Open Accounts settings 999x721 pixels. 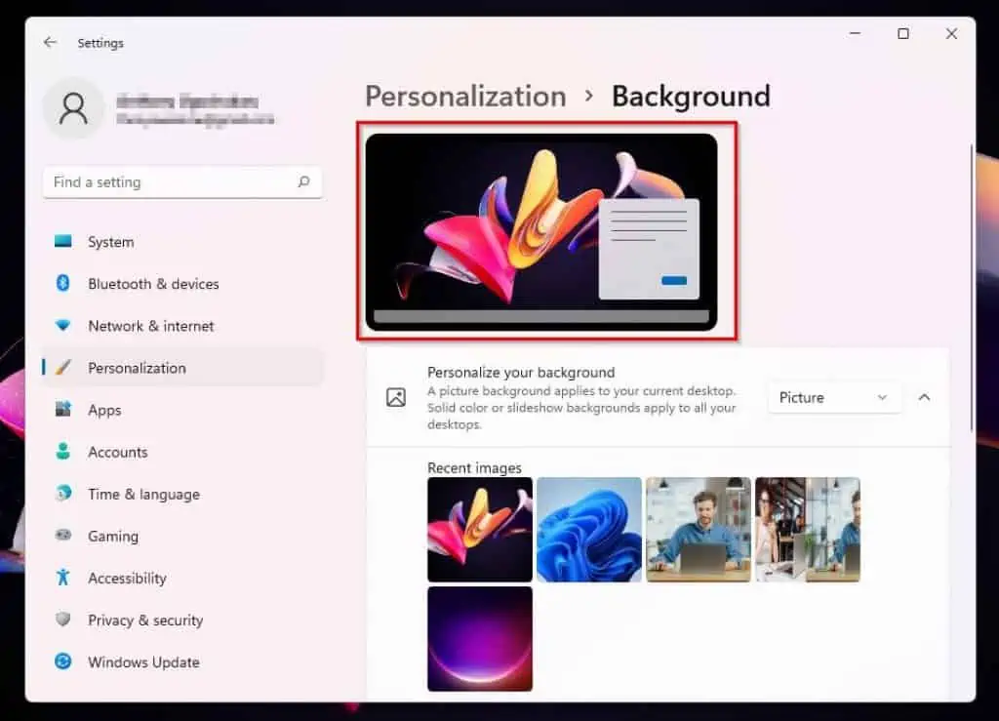117,452
